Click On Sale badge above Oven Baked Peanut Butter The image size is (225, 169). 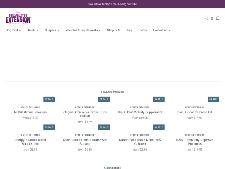pyautogui.click(x=104, y=127)
